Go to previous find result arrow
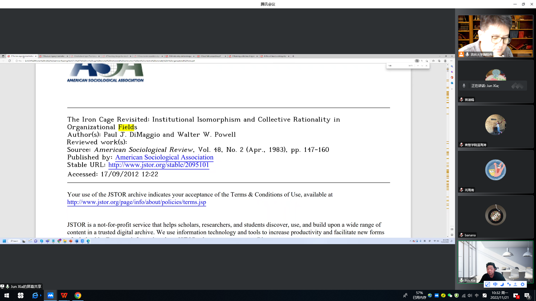Viewport: 536px width, 301px height. 418,66
